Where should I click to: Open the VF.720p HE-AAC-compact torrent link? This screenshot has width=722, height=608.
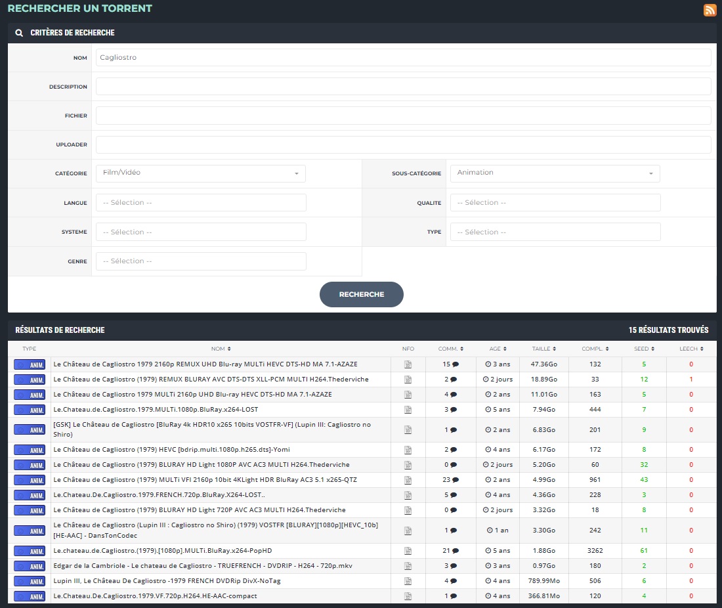click(155, 596)
